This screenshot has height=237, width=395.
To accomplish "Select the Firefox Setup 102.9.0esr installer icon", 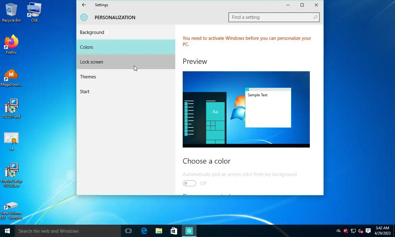I will [x=11, y=175].
